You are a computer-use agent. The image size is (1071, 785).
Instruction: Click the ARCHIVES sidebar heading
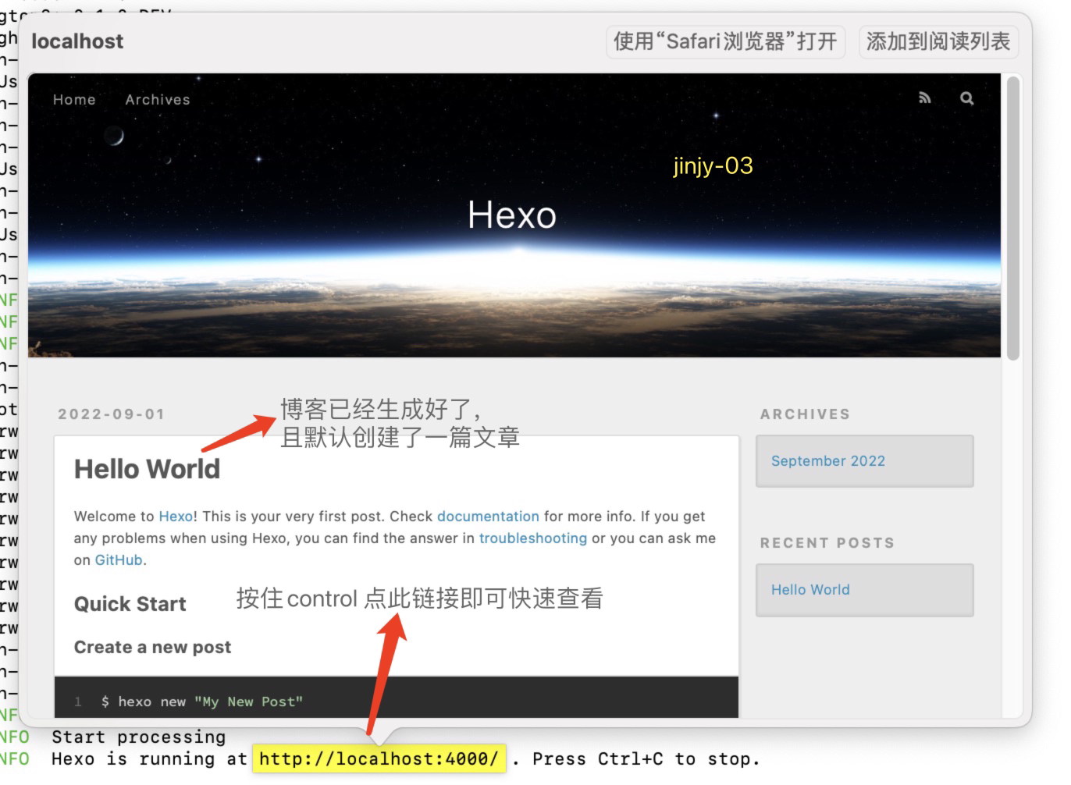[x=805, y=414]
